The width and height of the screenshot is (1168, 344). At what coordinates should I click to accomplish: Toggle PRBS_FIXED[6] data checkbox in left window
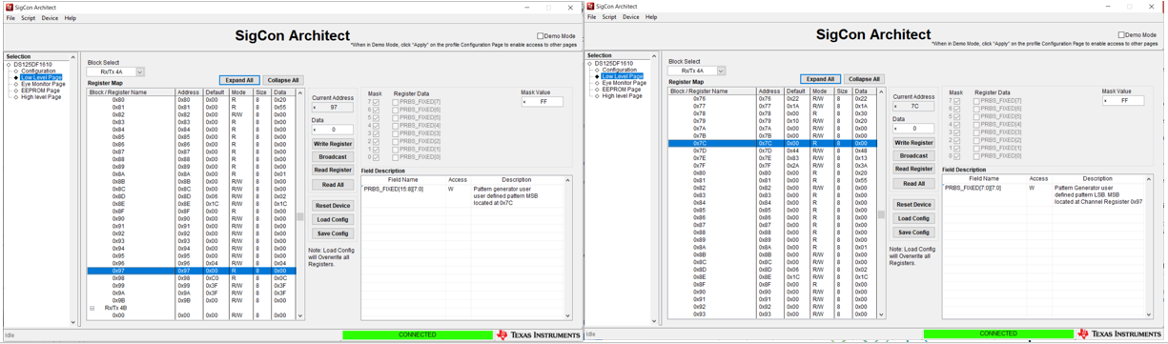(x=397, y=110)
